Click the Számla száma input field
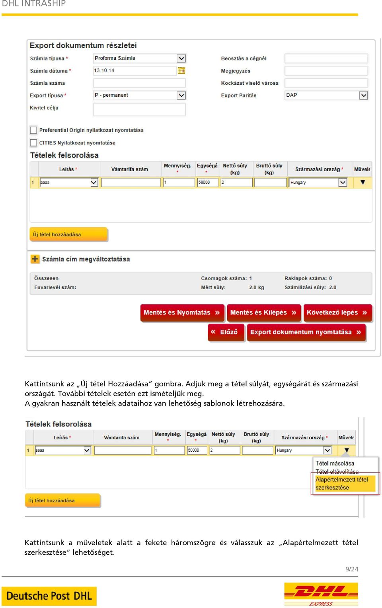 (x=139, y=83)
